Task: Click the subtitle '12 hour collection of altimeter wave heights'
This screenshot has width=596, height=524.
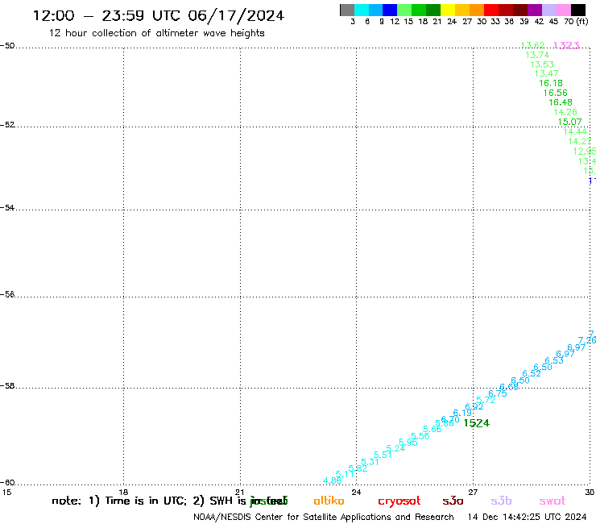Action: 156,33
